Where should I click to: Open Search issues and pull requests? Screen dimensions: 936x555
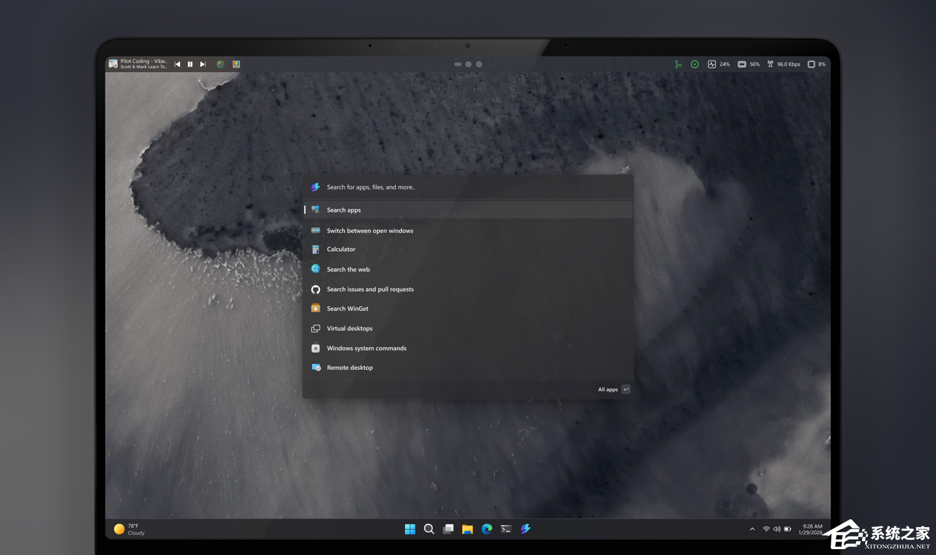pos(468,289)
